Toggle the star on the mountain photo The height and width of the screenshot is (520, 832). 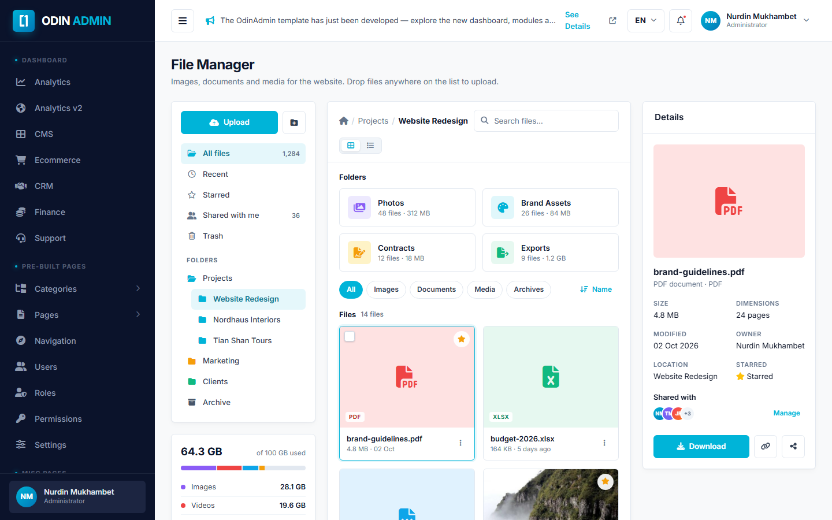[x=605, y=481]
